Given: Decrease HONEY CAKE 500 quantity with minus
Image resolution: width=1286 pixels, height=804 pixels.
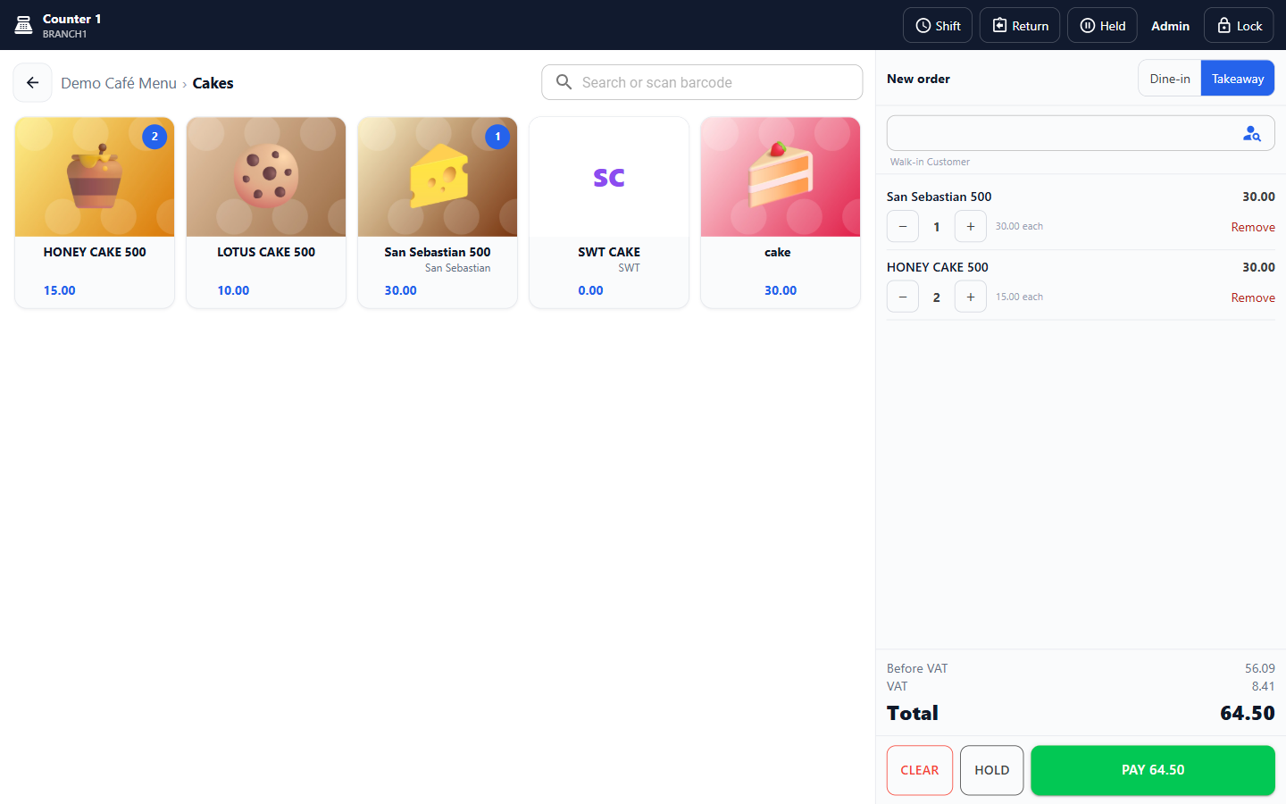Looking at the screenshot, I should click(903, 297).
